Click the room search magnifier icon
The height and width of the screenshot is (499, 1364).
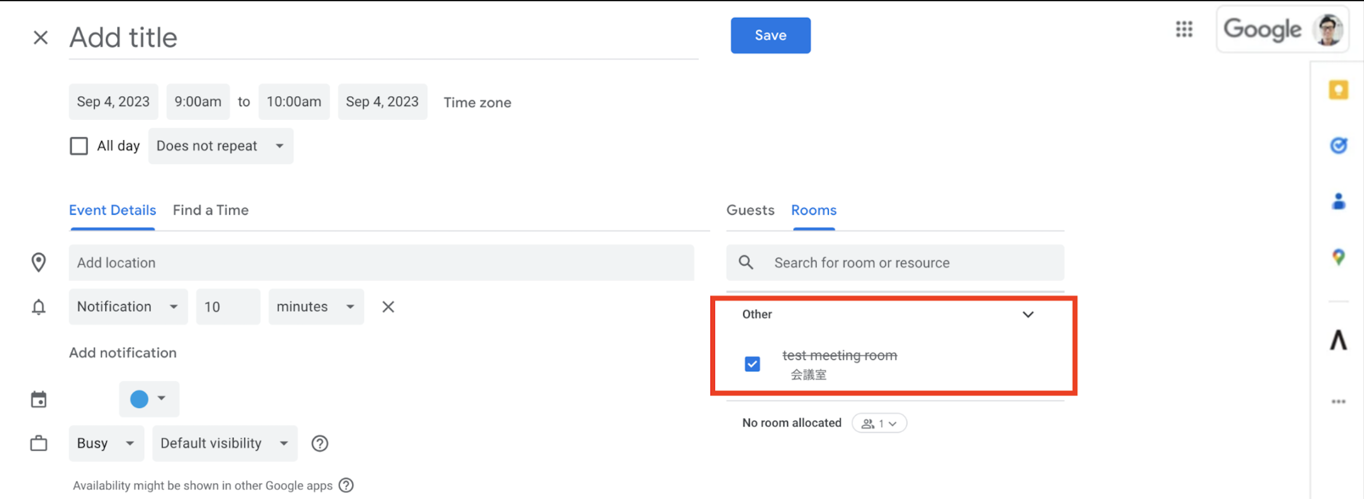(x=746, y=262)
